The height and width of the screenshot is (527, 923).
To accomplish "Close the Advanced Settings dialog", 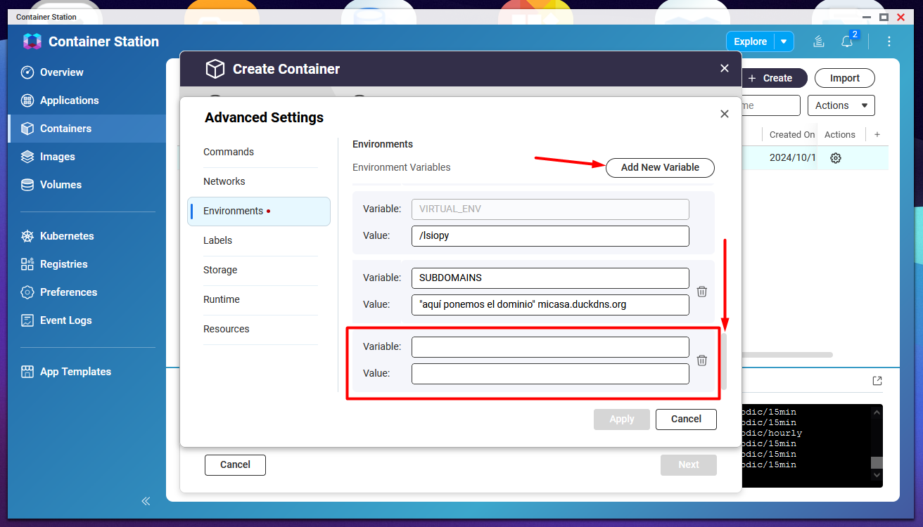I will click(x=724, y=114).
